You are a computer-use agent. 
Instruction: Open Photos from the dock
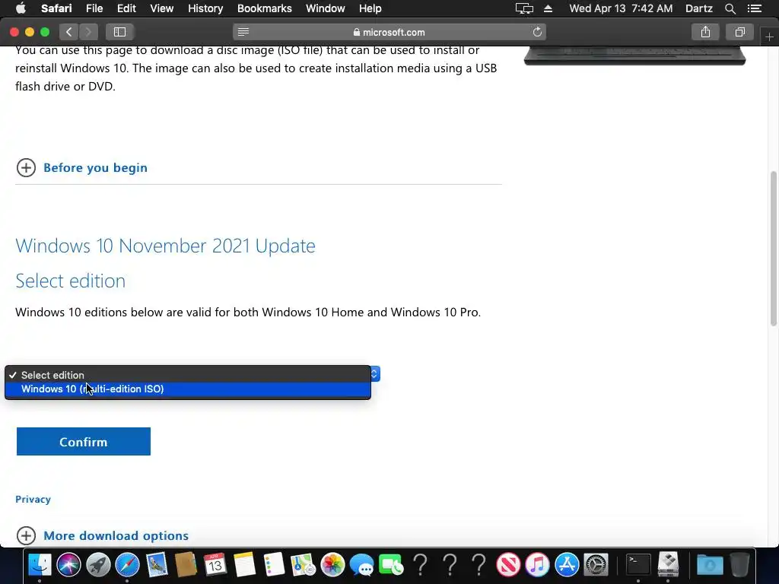point(332,565)
